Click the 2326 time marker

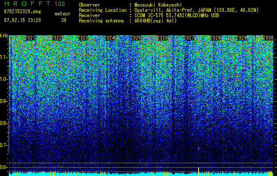click(163, 38)
